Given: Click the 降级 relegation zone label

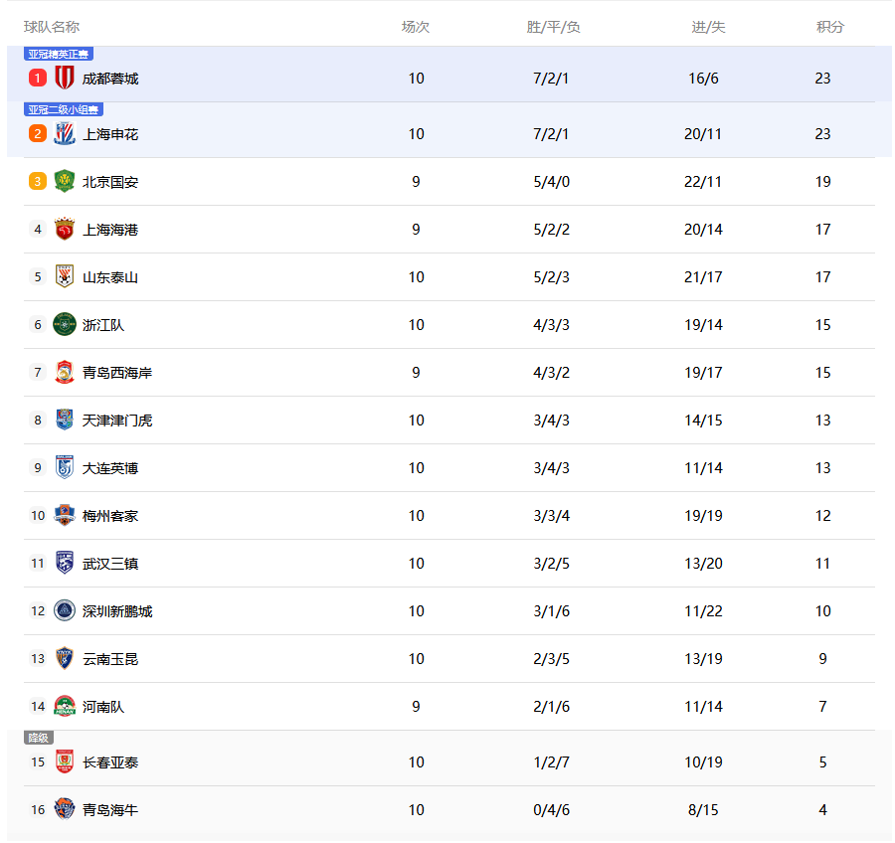Looking at the screenshot, I should tap(38, 738).
